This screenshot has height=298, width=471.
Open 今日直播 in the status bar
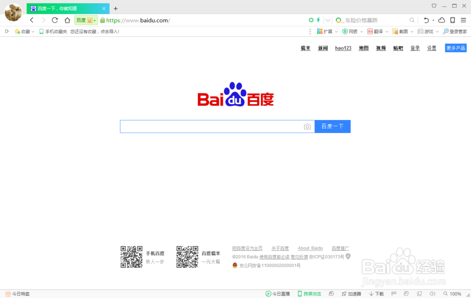[278, 294]
